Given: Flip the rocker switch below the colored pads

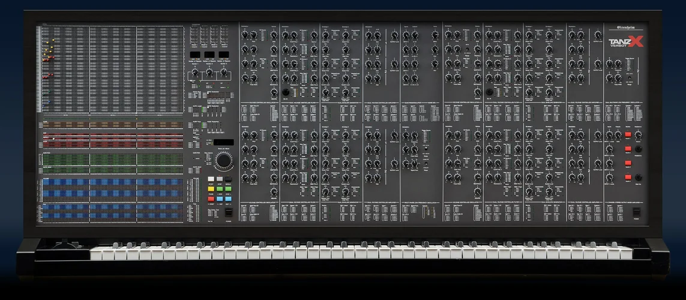Looking at the screenshot, I should [x=227, y=213].
